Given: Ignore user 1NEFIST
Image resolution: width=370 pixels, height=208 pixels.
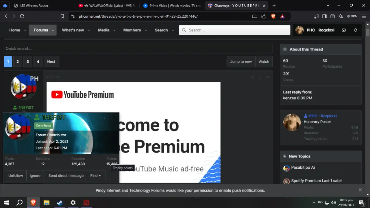Looking at the screenshot, I should tap(35, 176).
